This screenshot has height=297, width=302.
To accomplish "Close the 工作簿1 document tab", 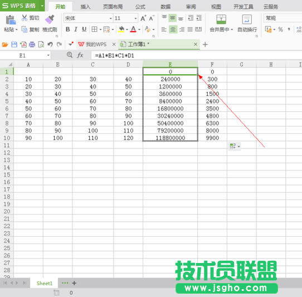I will tap(196, 45).
